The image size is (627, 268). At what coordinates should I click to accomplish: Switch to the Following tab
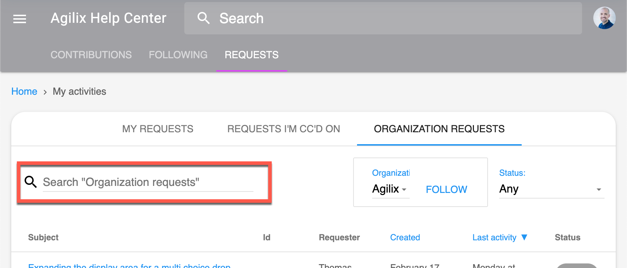(178, 55)
